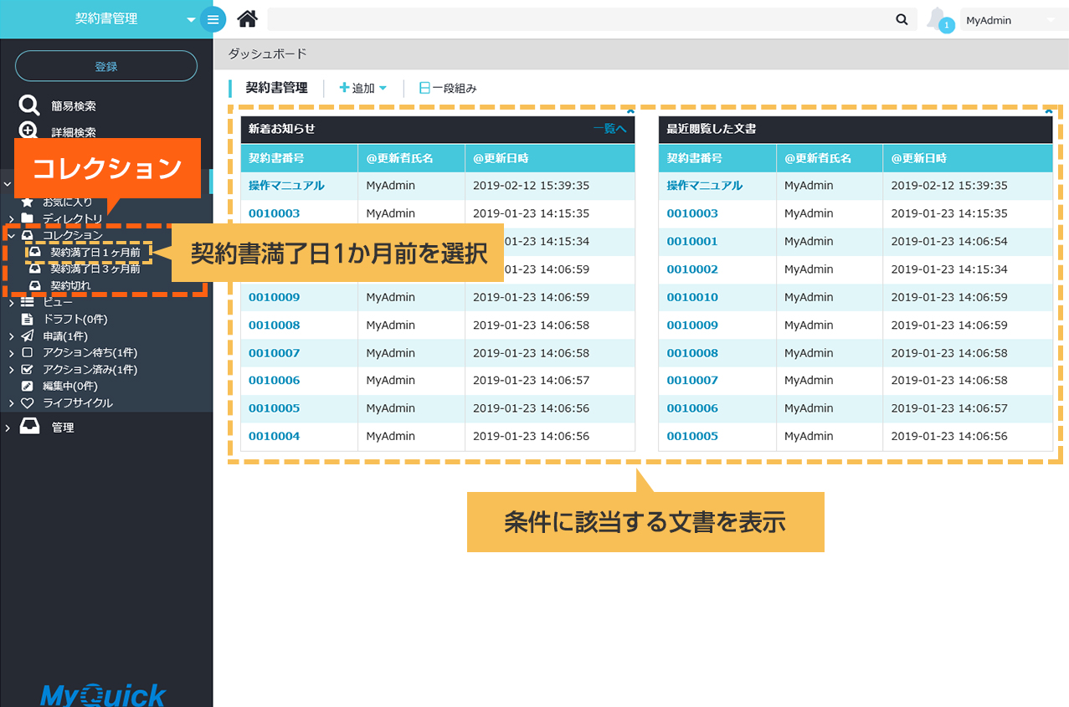
Task: Toggle the hamburger sidebar menu button
Action: tap(213, 19)
